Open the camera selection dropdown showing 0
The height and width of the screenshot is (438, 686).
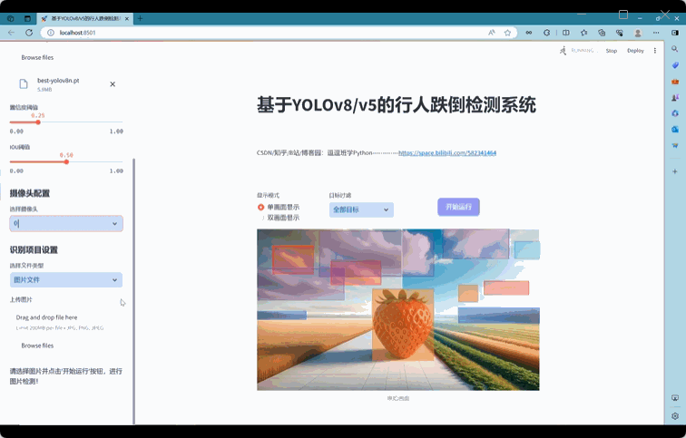coord(66,223)
